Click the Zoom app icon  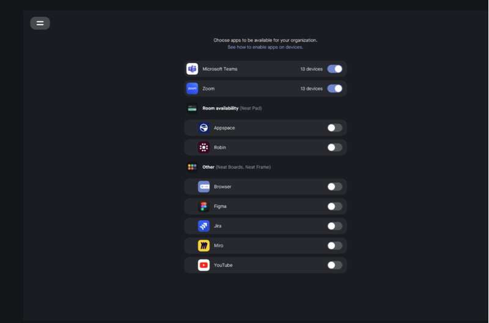(192, 89)
